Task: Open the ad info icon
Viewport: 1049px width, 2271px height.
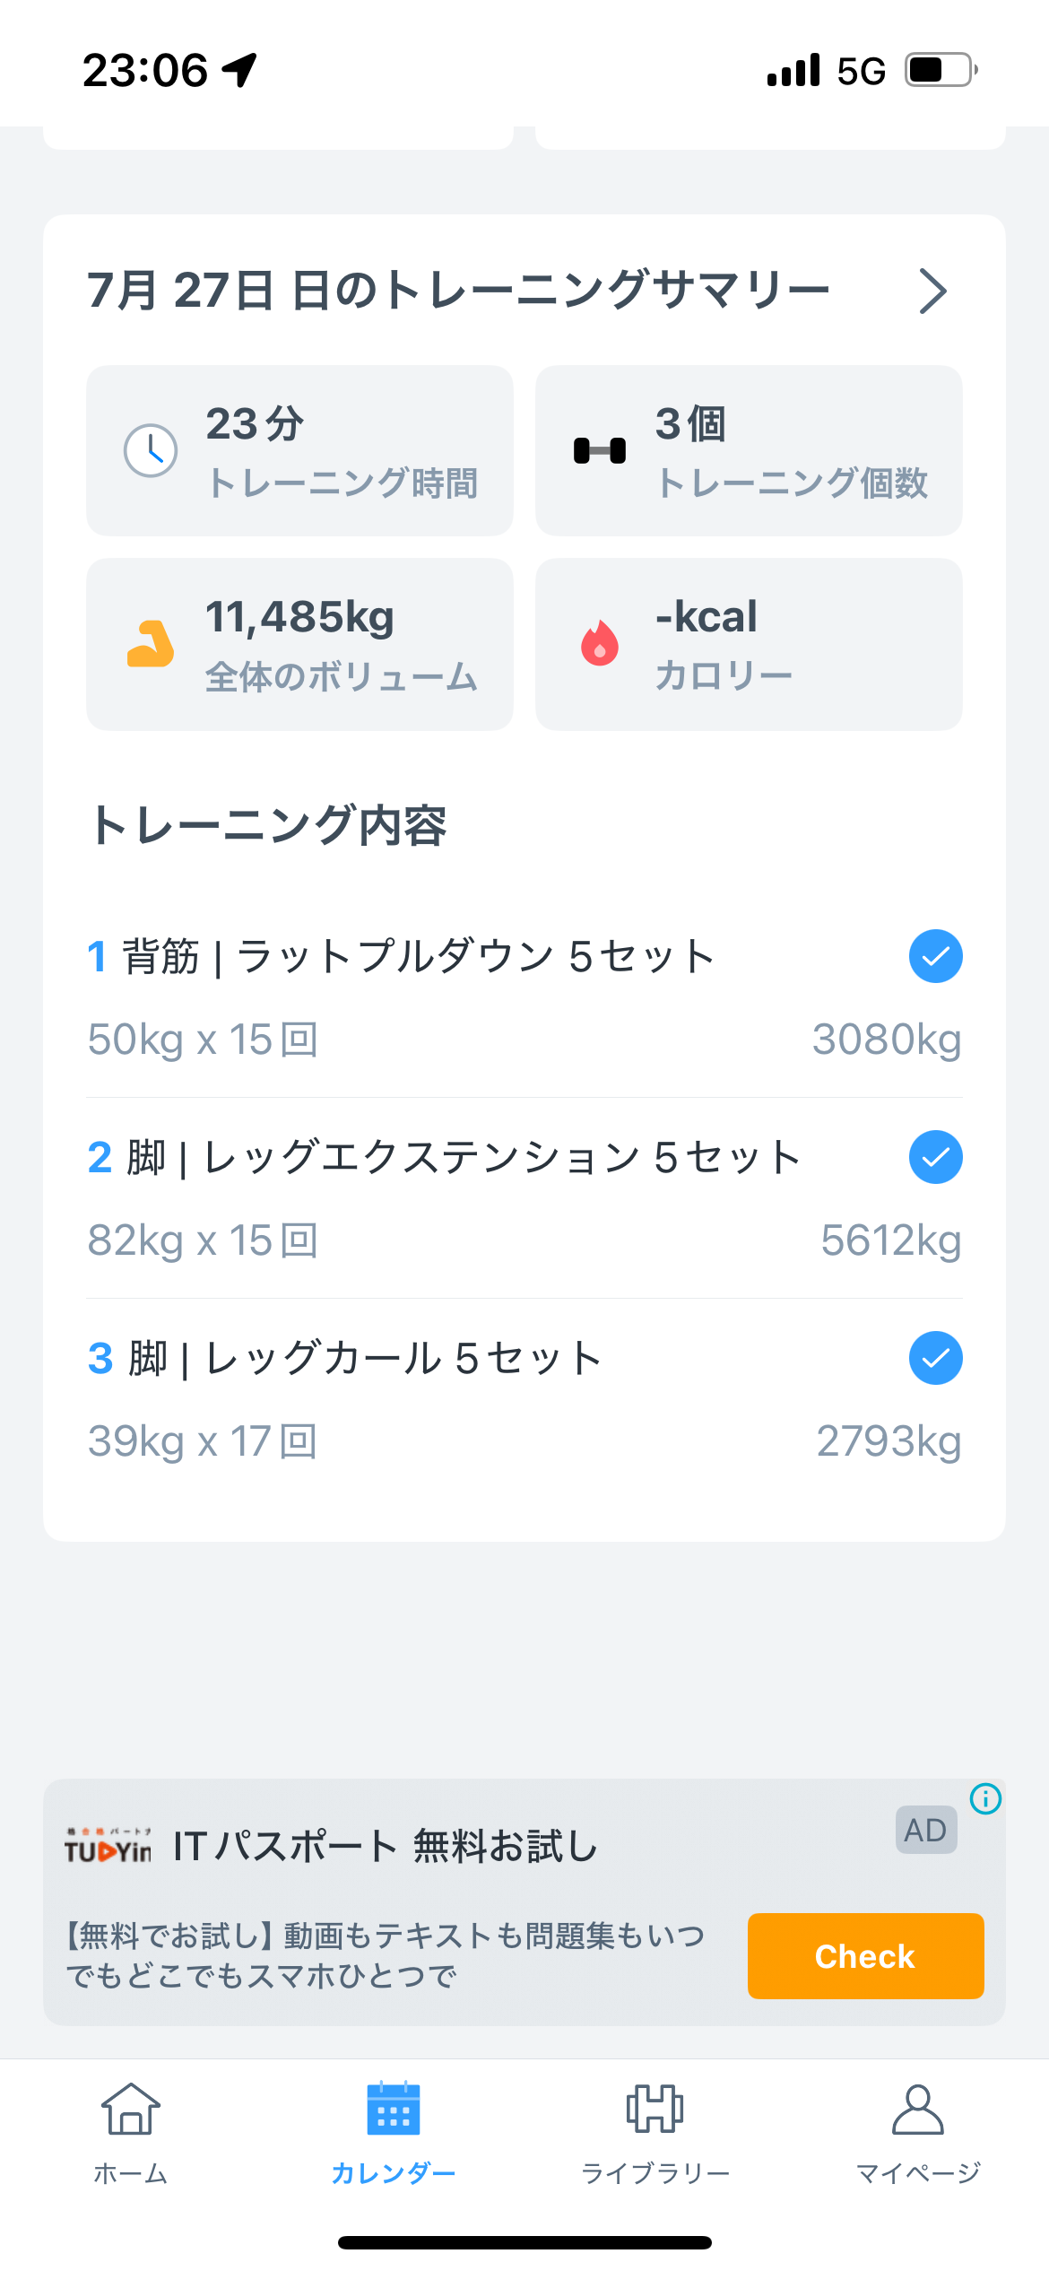Action: point(985,1798)
